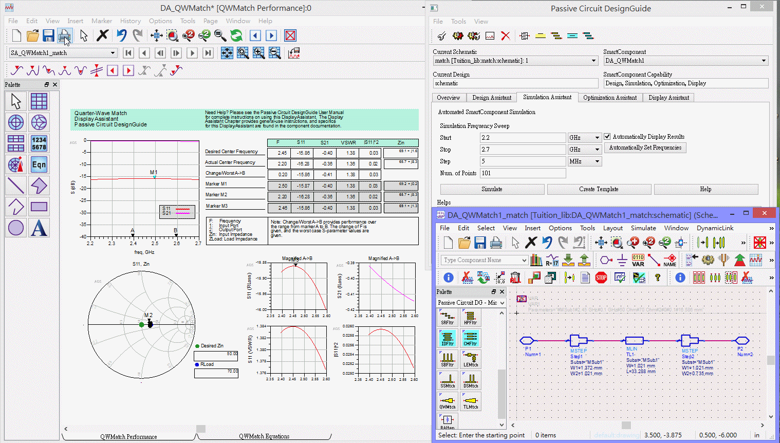The width and height of the screenshot is (780, 443).
Task: Open Overview tab in DesignGuide
Action: point(449,98)
